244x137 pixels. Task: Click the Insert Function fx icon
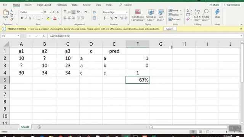click(43, 36)
